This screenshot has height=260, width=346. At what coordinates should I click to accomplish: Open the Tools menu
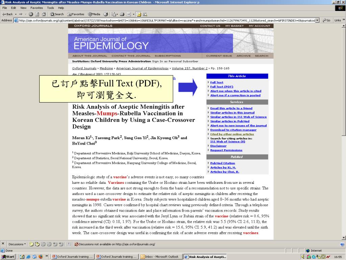click(50, 8)
